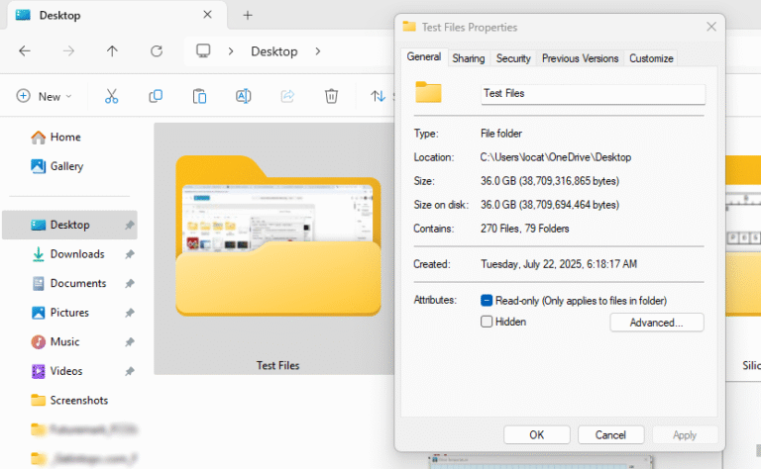Copy the selected item using toolbar icon
761x469 pixels.
tap(156, 96)
